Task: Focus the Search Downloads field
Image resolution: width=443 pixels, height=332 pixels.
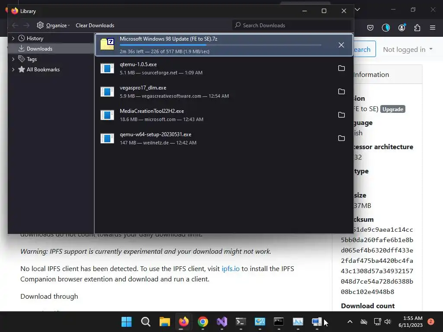Action: point(292,26)
